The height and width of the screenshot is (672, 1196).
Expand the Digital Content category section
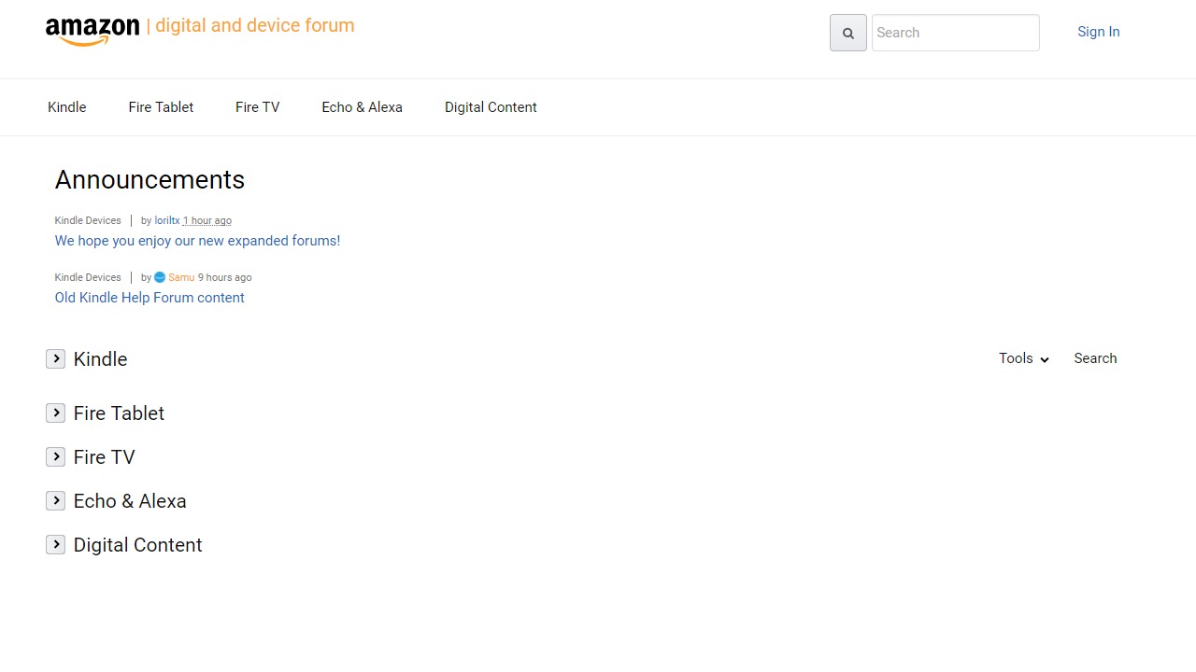[56, 544]
